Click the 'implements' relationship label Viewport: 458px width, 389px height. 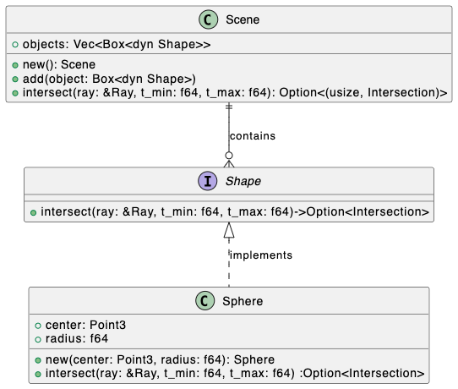[x=261, y=255]
